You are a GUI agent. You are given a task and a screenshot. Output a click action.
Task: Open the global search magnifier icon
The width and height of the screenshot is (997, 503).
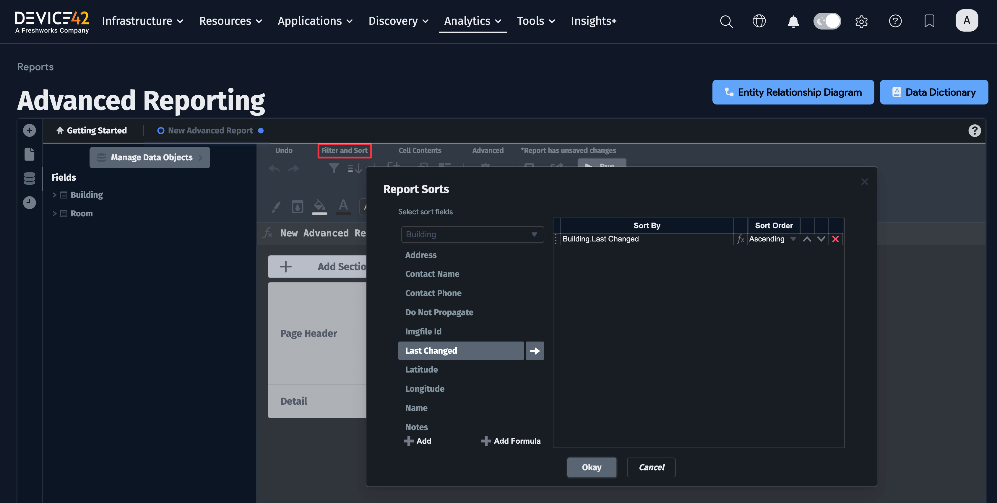point(726,21)
